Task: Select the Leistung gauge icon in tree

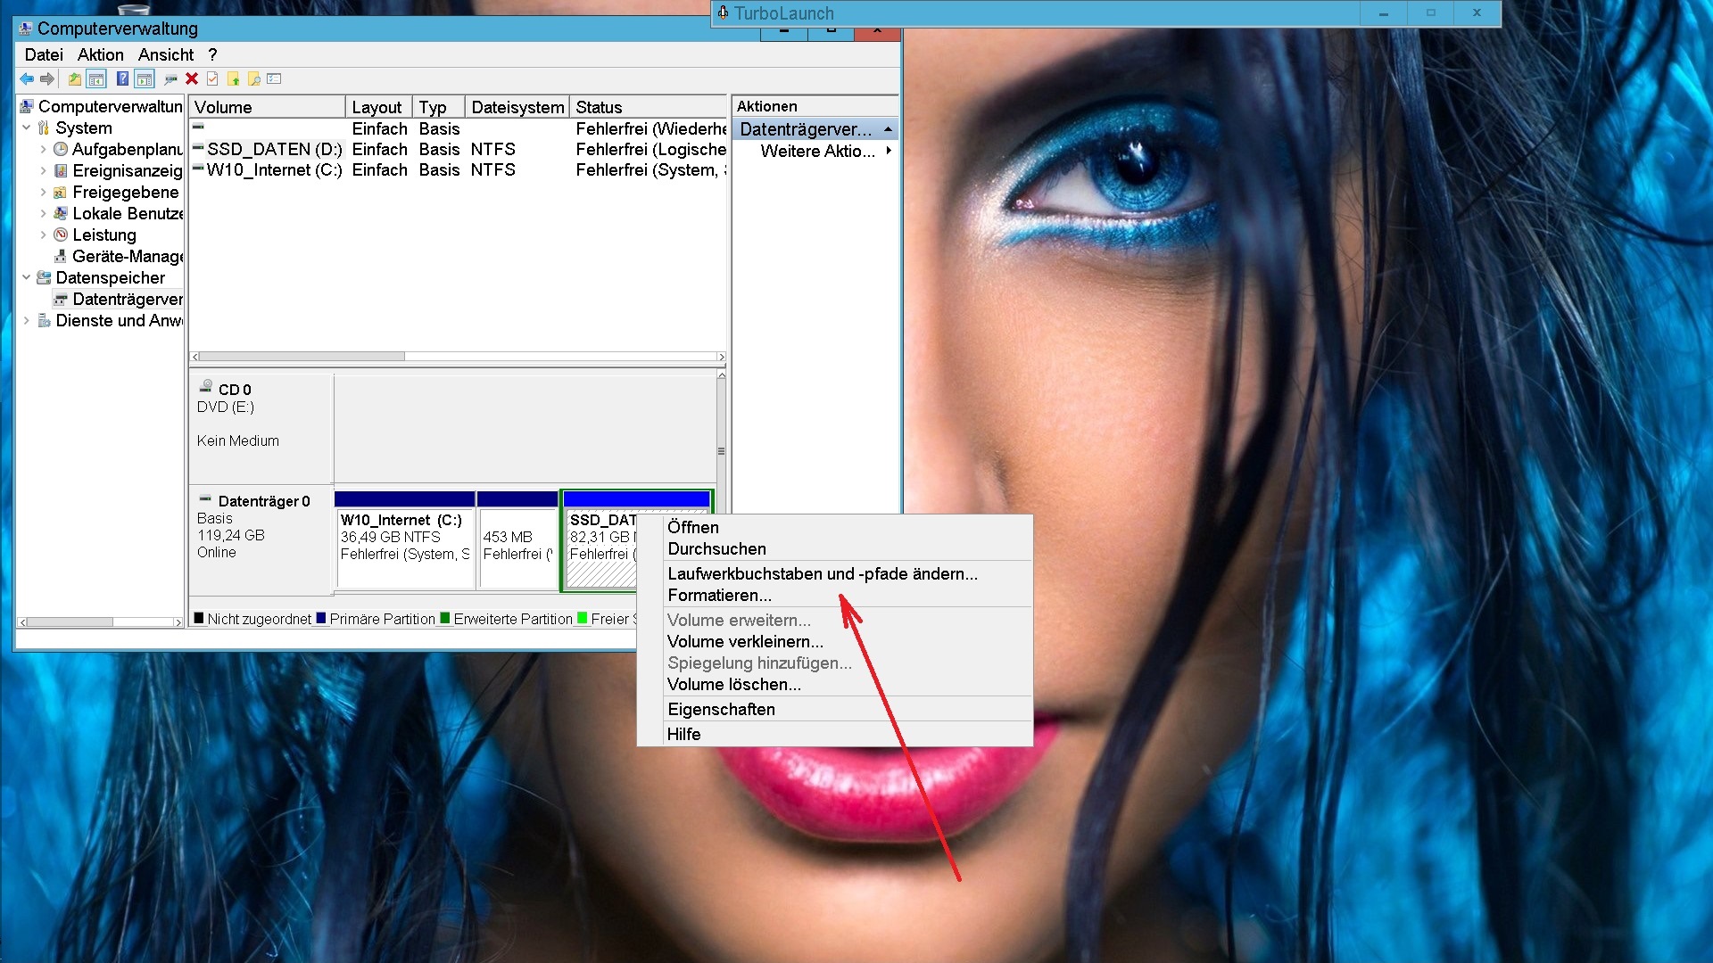Action: pyautogui.click(x=61, y=235)
